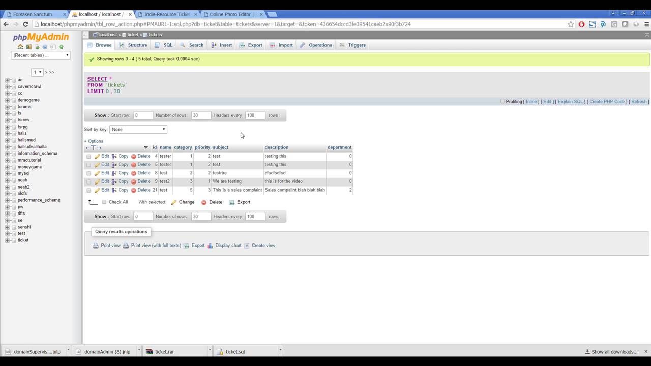Click the upper Start row input field
651x366 pixels.
pos(143,115)
